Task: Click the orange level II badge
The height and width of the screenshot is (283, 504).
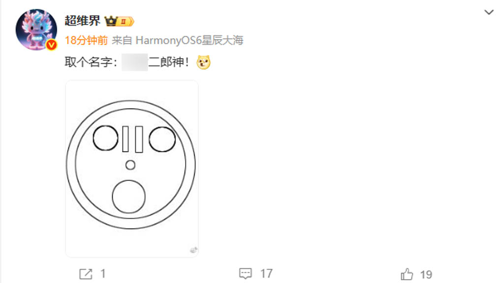Action: [126, 22]
